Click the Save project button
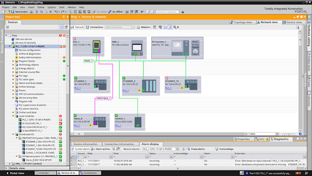 19,12
